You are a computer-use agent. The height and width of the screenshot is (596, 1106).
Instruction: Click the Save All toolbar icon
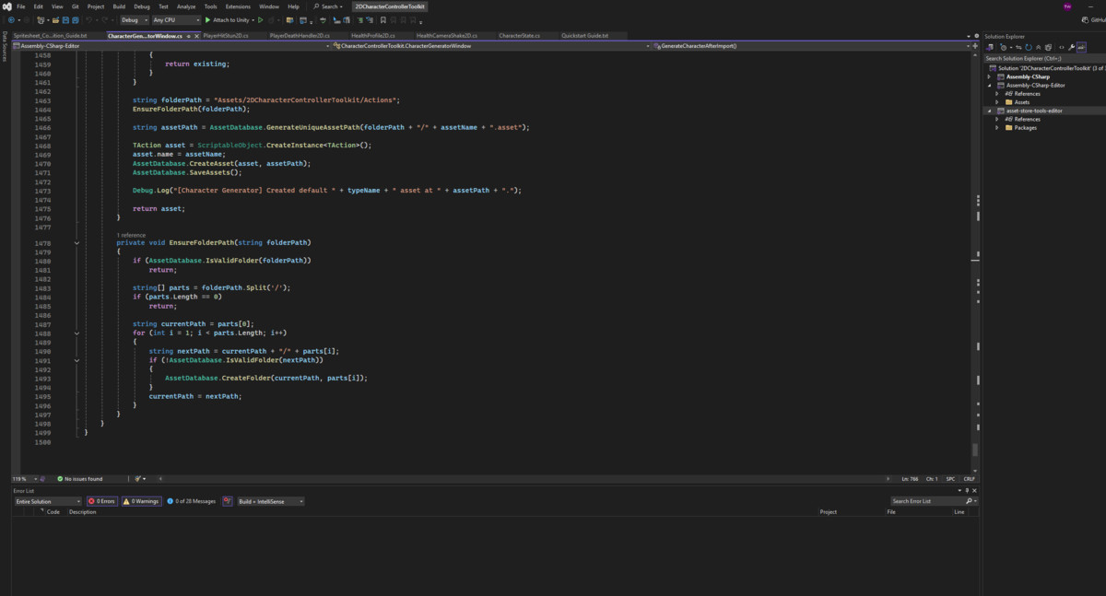[76, 19]
